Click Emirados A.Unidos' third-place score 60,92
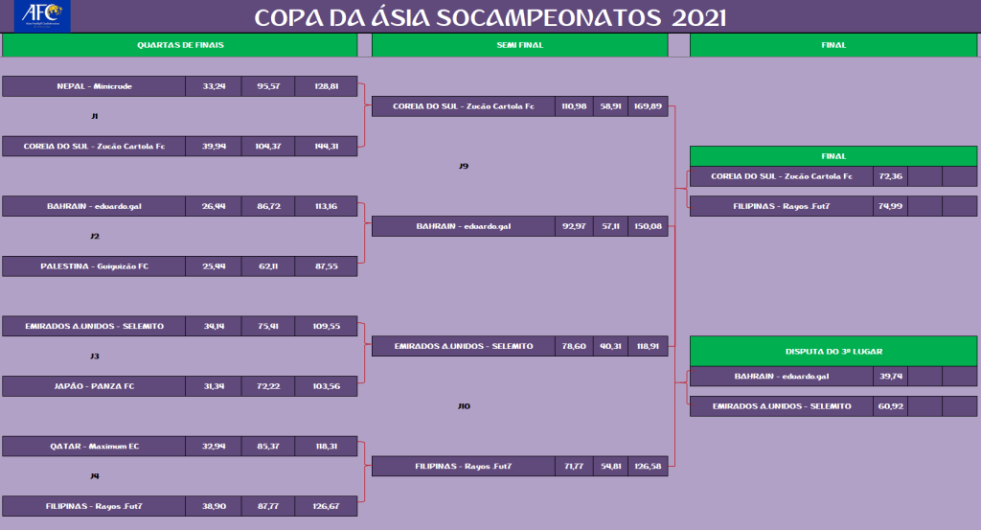The image size is (981, 530). tap(890, 406)
